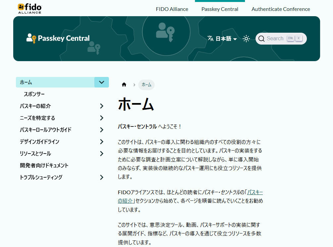Click the ホーム page heading
333x247 pixels.
point(136,104)
